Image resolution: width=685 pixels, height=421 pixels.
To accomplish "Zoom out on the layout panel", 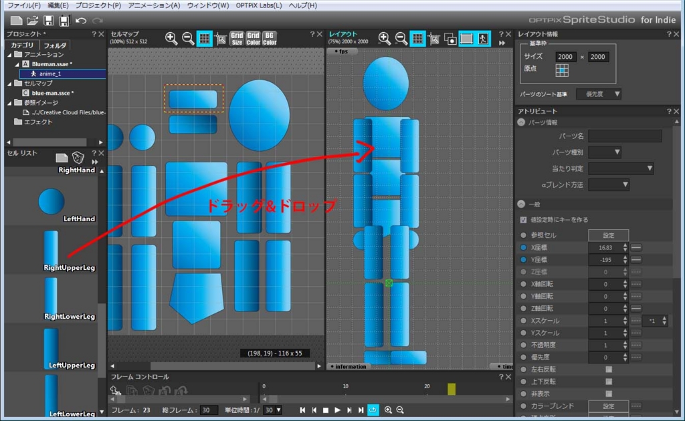I will click(401, 38).
